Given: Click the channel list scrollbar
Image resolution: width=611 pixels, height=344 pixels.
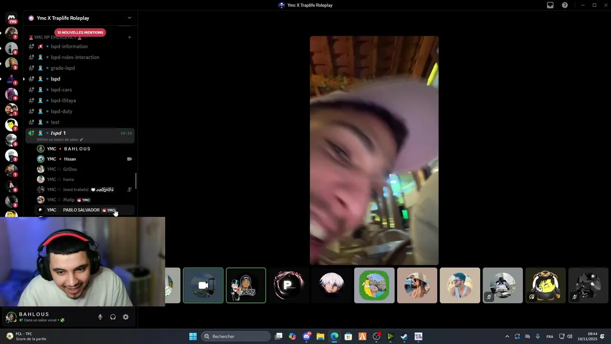Looking at the screenshot, I should pyautogui.click(x=136, y=181).
